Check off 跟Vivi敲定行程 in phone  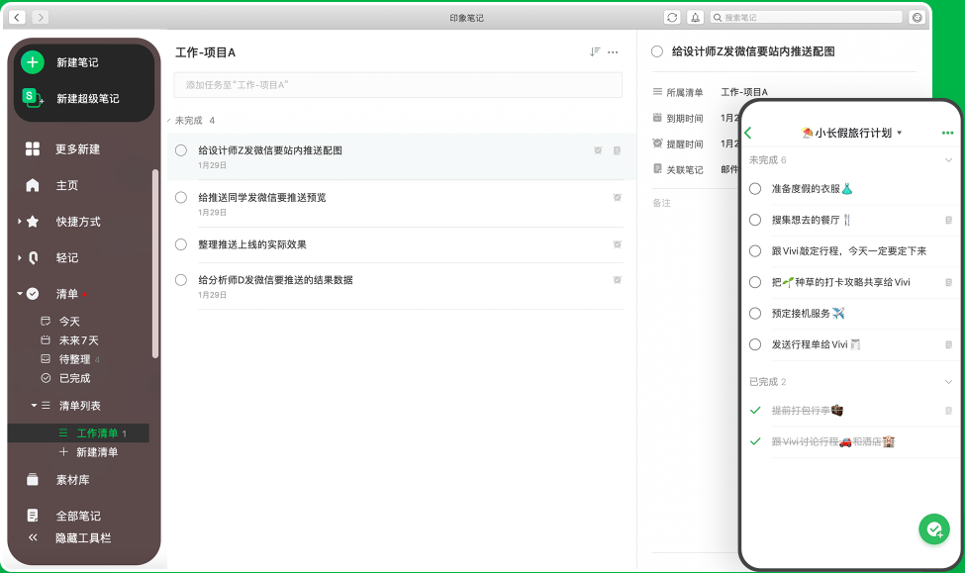click(755, 251)
